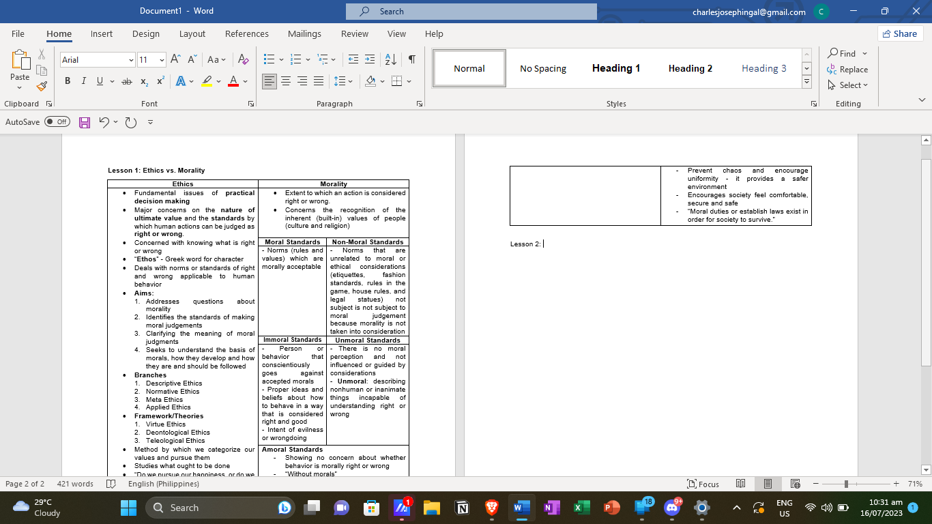Open the File tab
The image size is (932, 524).
pos(18,33)
